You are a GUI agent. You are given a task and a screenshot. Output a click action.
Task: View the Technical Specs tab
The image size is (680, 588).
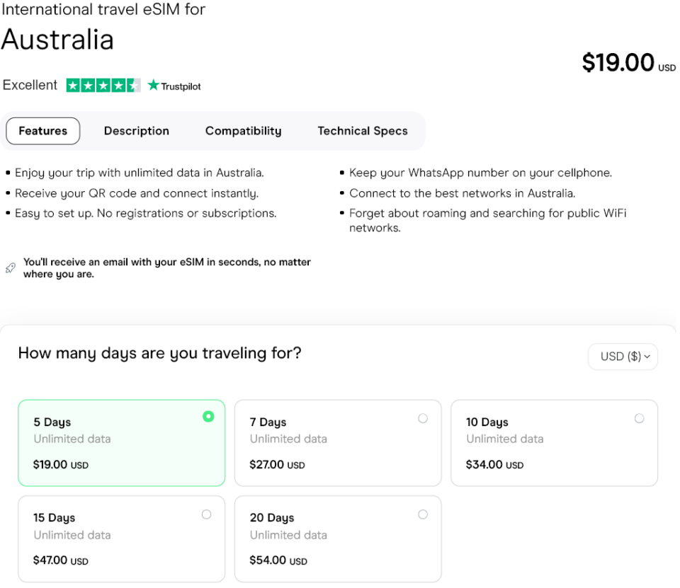tap(363, 131)
